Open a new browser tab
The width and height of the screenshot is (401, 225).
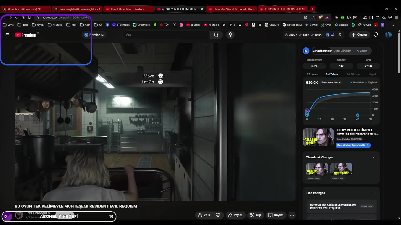[x=312, y=9]
